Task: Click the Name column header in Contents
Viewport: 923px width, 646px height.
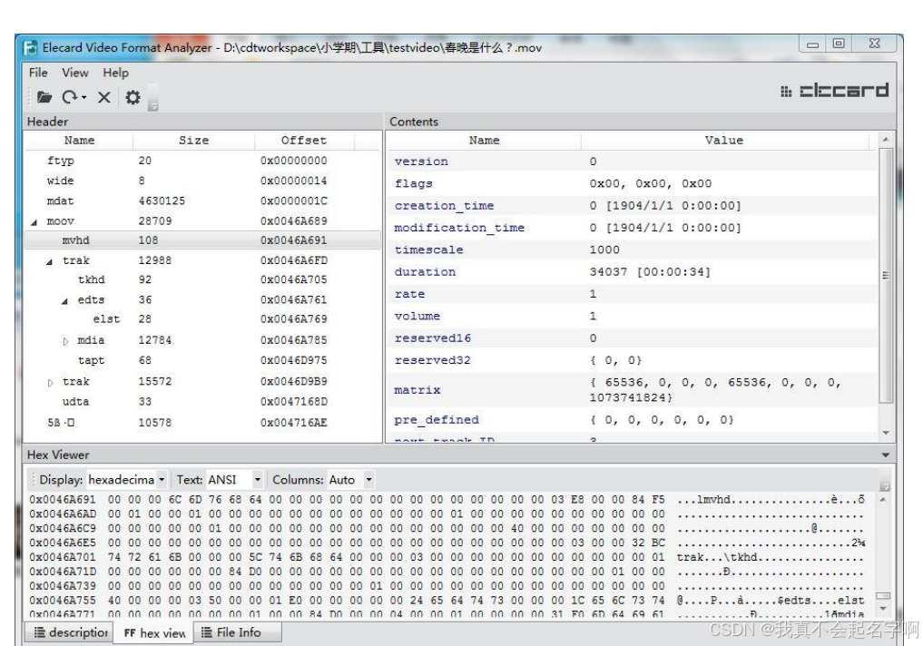Action: click(x=484, y=141)
